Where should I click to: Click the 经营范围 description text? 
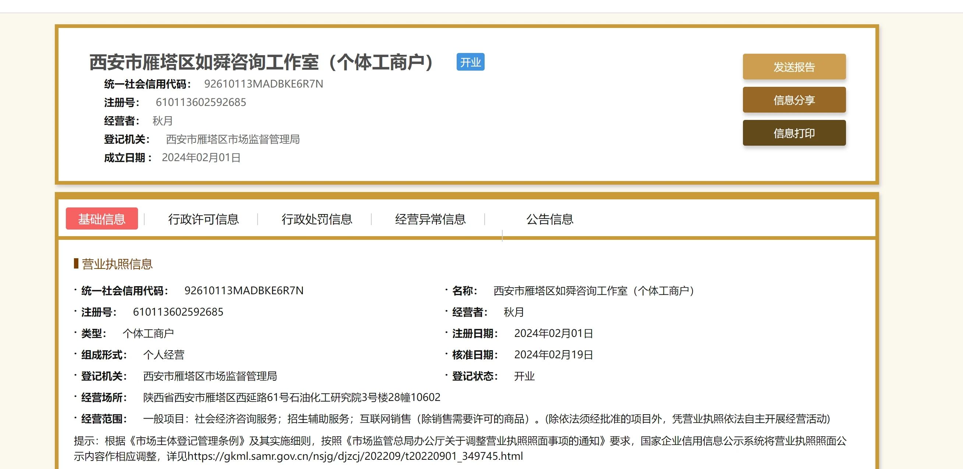tap(486, 419)
